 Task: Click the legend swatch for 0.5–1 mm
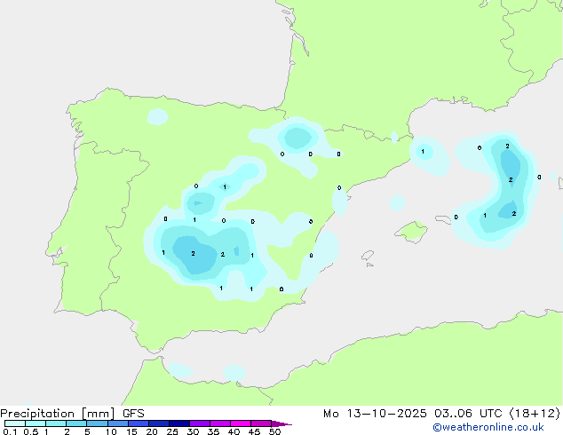[36, 423]
